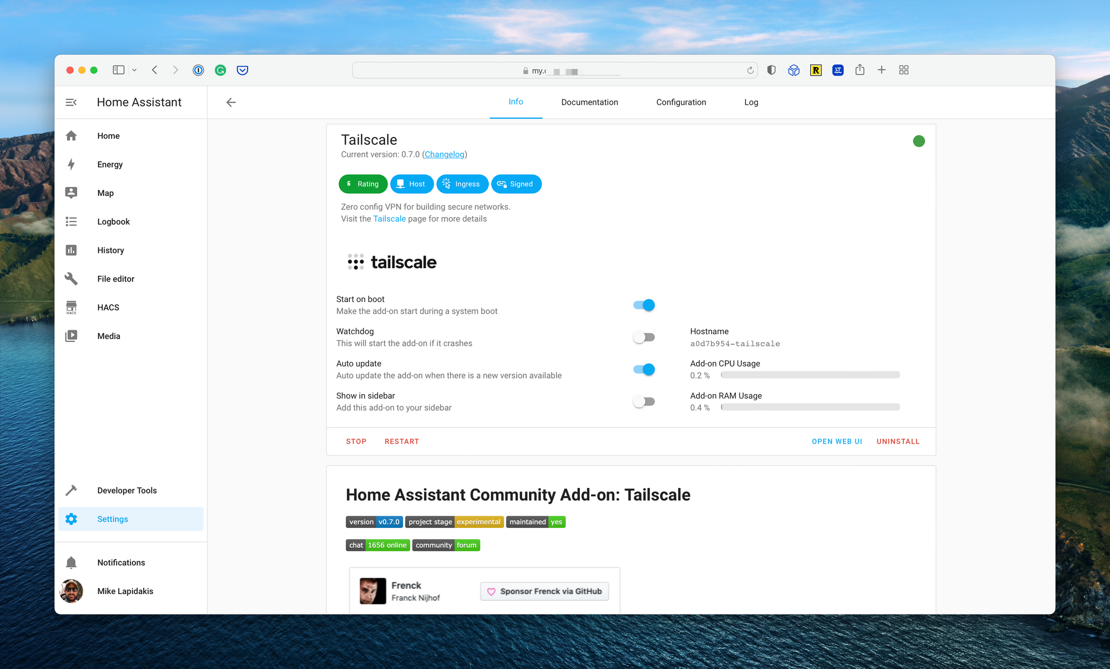Image resolution: width=1110 pixels, height=669 pixels.
Task: Click the Safari share icon
Action: [x=860, y=69]
